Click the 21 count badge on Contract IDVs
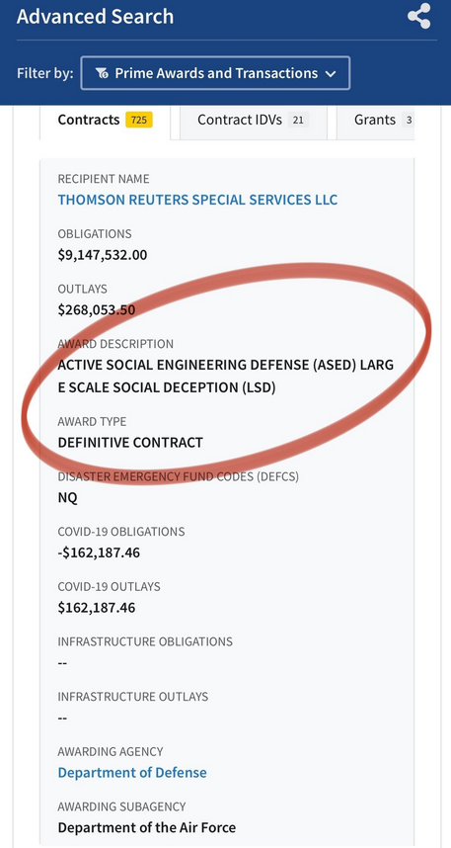The image size is (451, 848). (x=298, y=120)
